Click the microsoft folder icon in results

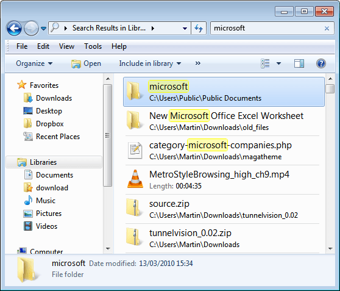[x=135, y=90]
